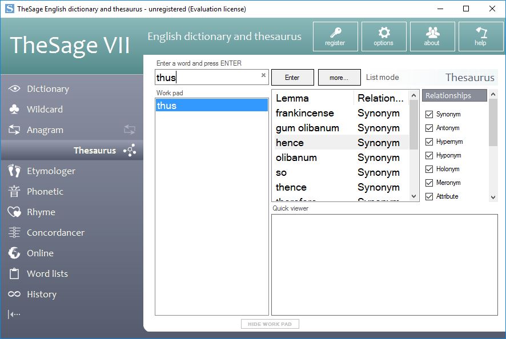
Task: Toggle the Attribute checkbox
Action: pyautogui.click(x=429, y=196)
